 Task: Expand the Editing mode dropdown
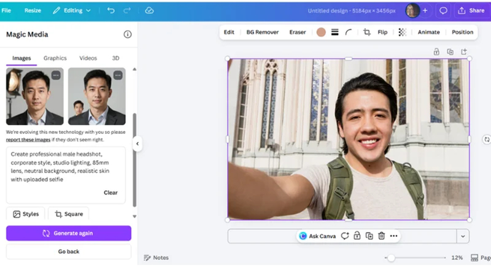click(x=72, y=10)
